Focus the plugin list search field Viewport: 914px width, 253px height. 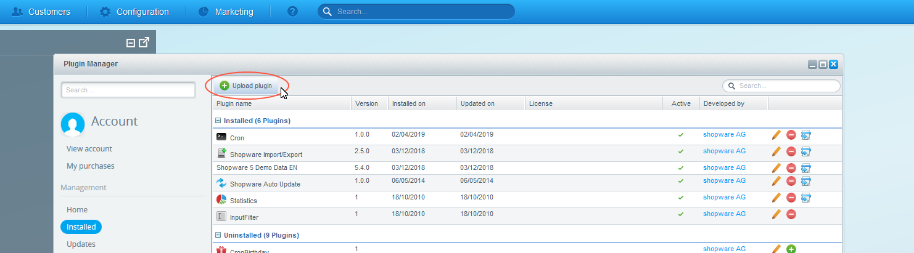point(781,86)
